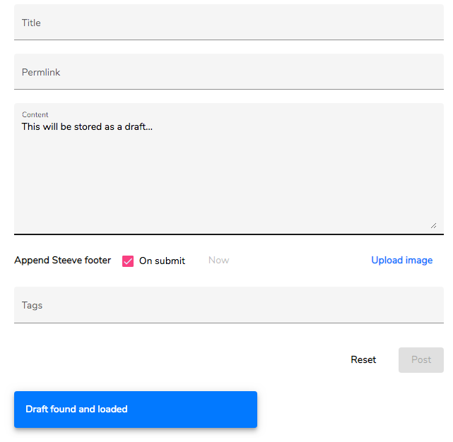The width and height of the screenshot is (453, 442).
Task: Click the checkmark beside 'On submit'
Action: coord(128,261)
